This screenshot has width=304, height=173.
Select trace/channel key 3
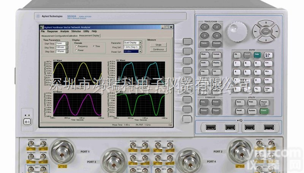tap(204, 35)
